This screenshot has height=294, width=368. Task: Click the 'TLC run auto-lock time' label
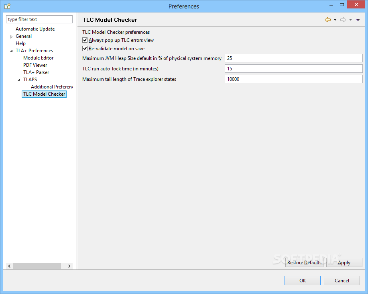point(120,69)
